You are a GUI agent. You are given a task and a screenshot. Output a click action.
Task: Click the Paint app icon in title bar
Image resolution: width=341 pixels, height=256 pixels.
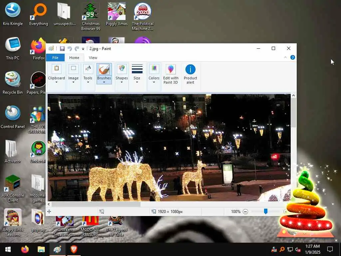tap(51, 49)
